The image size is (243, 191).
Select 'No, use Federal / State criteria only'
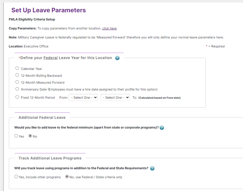[67, 177]
